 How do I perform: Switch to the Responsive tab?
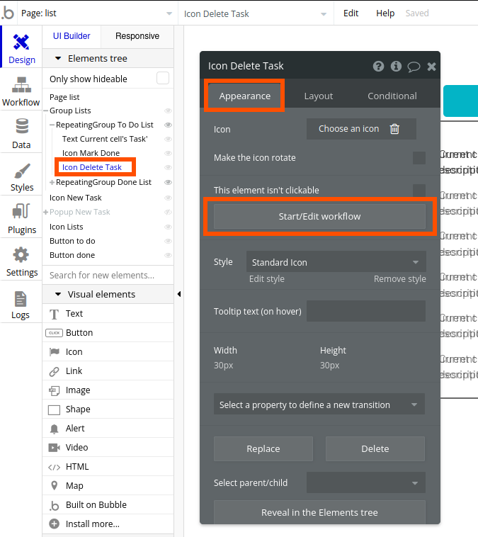point(137,36)
